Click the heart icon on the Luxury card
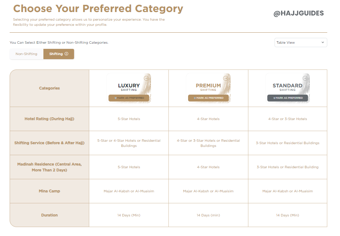Image resolution: width=340 pixels, height=236 pixels. coord(116,98)
